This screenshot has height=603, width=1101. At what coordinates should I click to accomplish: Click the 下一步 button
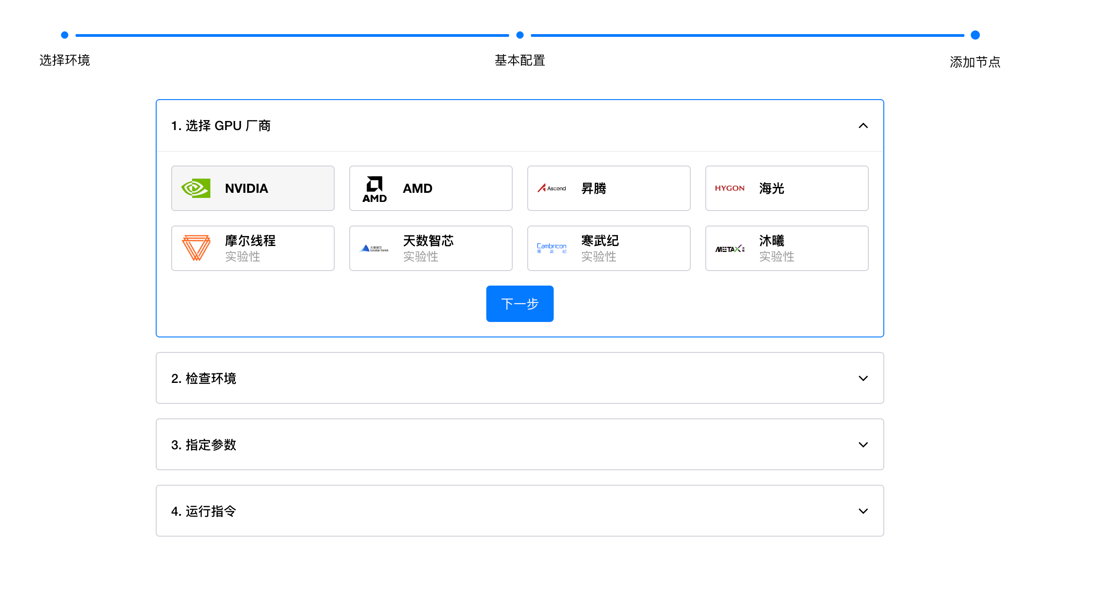520,304
